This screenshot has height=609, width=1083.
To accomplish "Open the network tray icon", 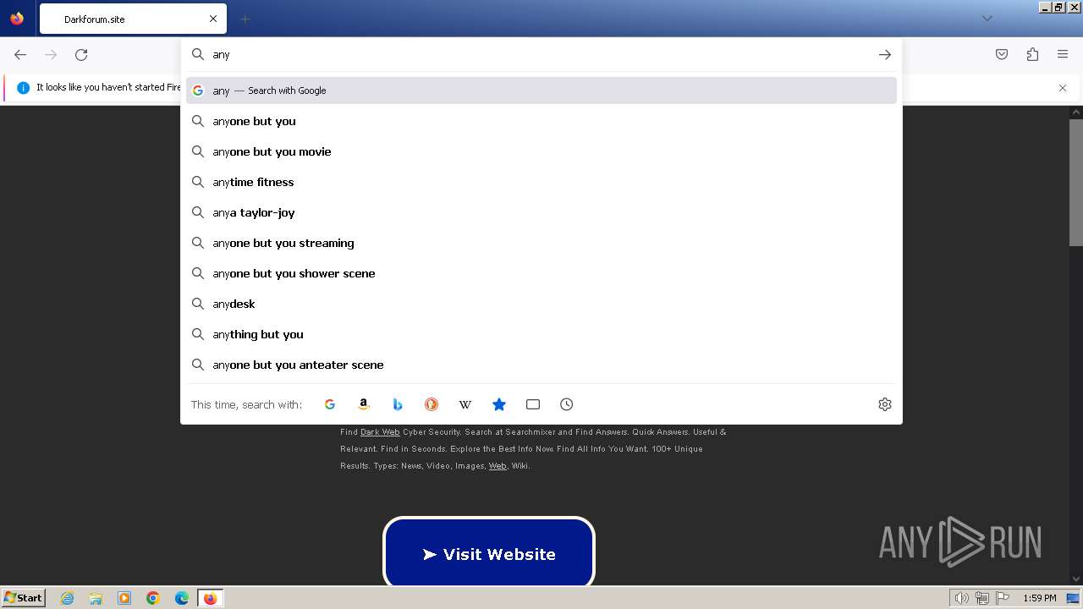I will 982,598.
